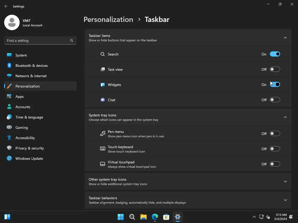This screenshot has height=223, width=298.
Task: Click the Settings gear on the taskbar
Action: pyautogui.click(x=177, y=217)
